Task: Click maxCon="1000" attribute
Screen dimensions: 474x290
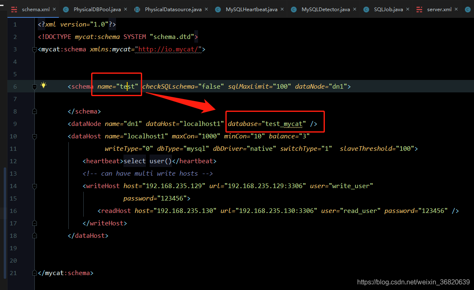Action: [x=196, y=136]
